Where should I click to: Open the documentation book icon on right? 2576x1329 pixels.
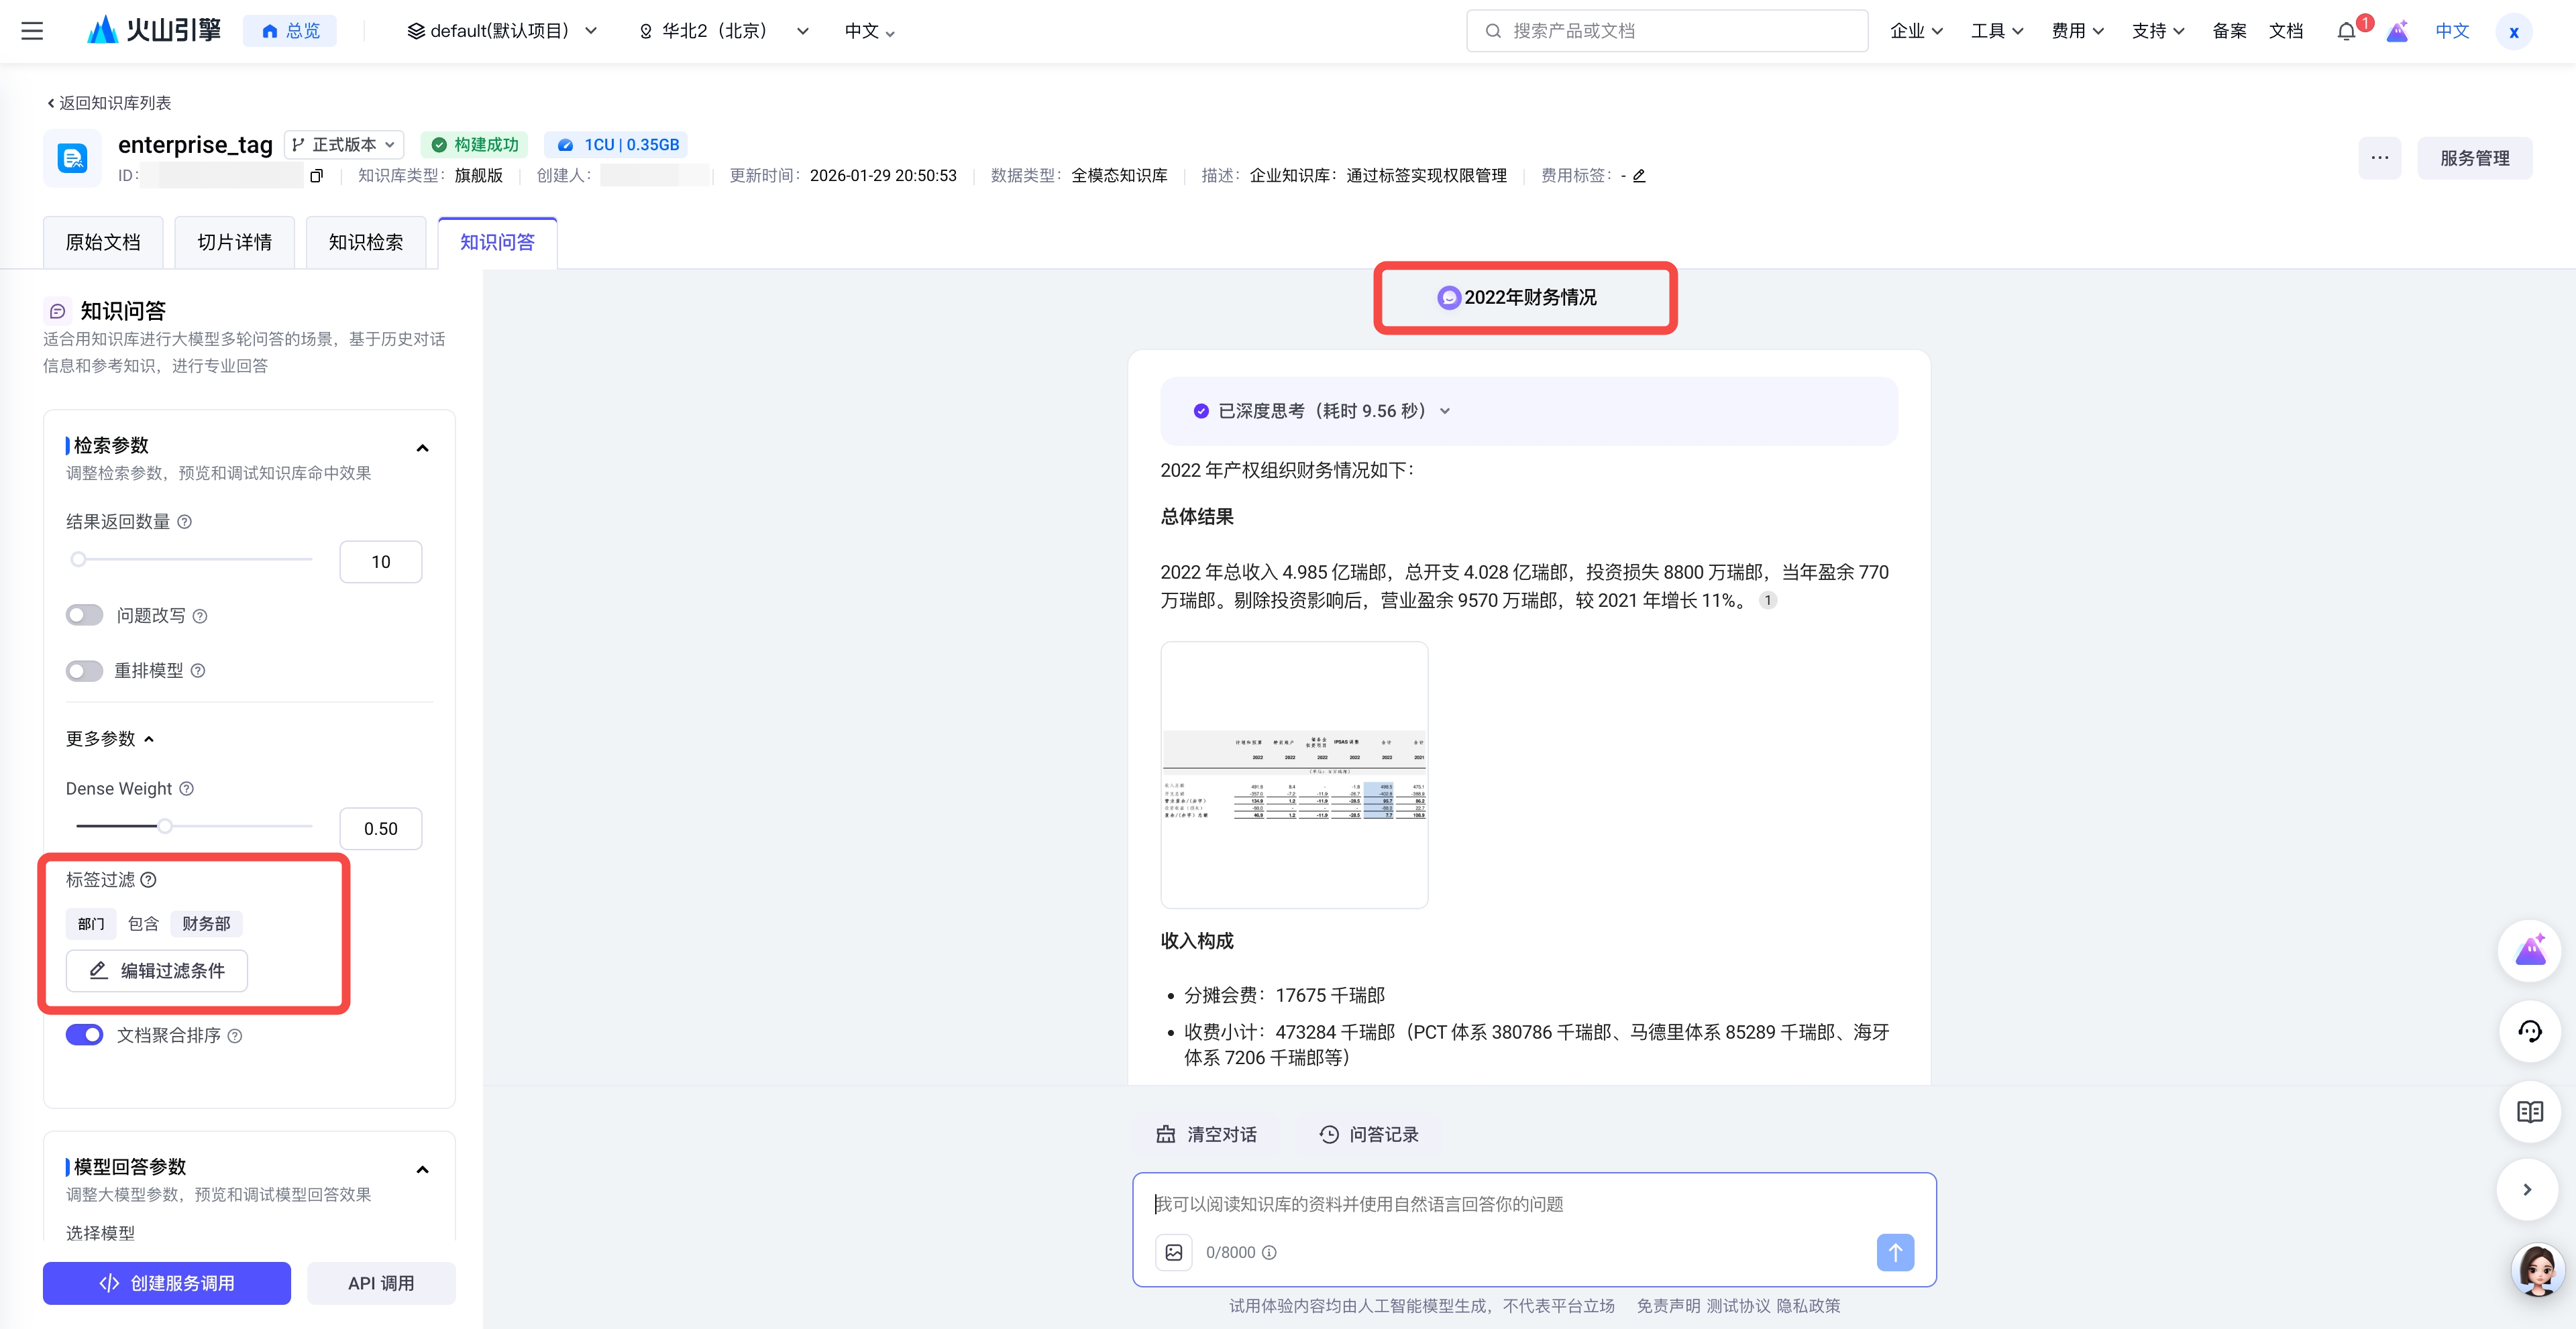tap(2529, 1111)
